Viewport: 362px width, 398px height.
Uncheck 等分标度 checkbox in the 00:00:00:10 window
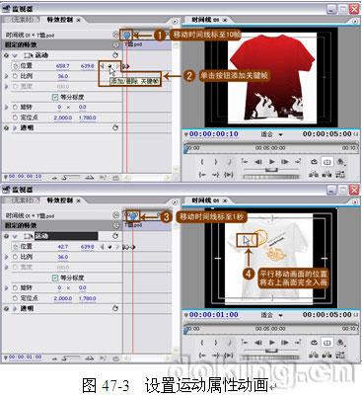tap(55, 97)
